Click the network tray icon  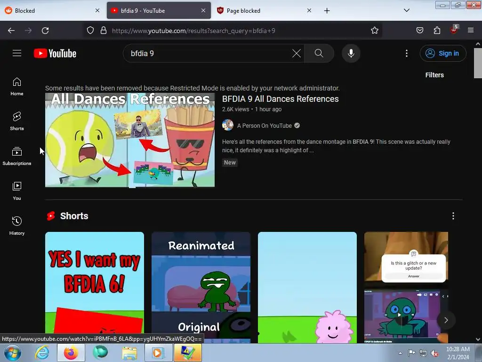423,353
